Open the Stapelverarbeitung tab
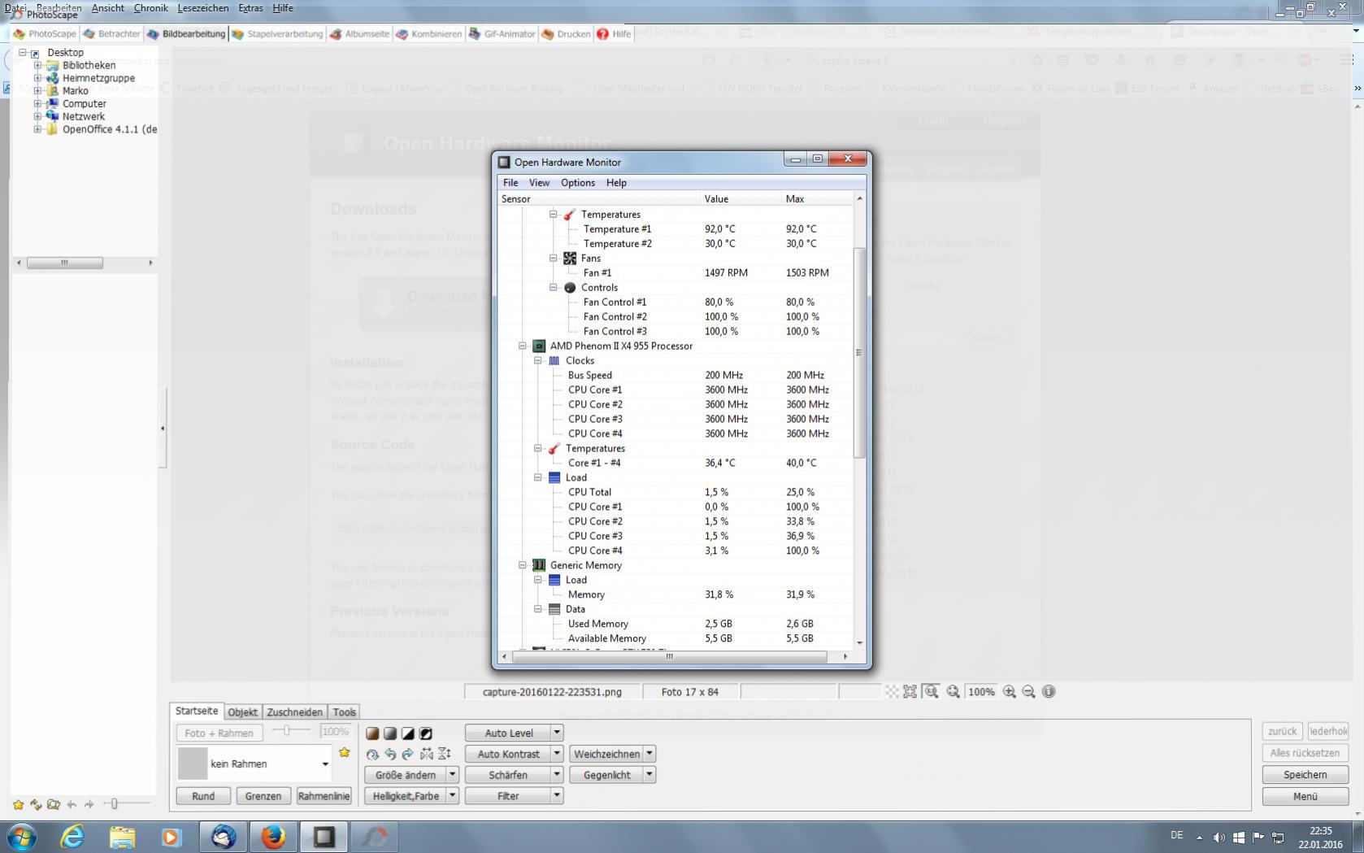 point(277,33)
